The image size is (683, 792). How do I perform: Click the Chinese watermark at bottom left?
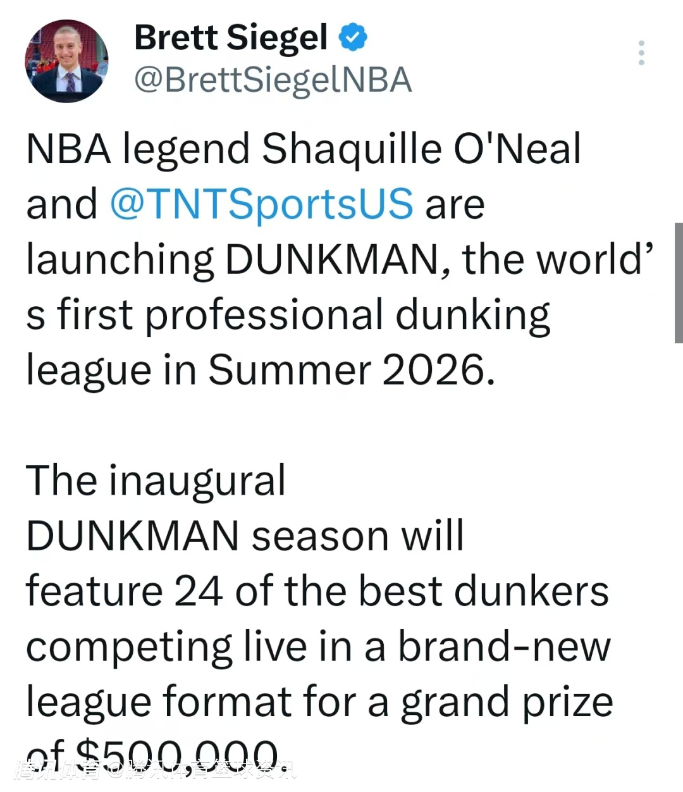155,769
